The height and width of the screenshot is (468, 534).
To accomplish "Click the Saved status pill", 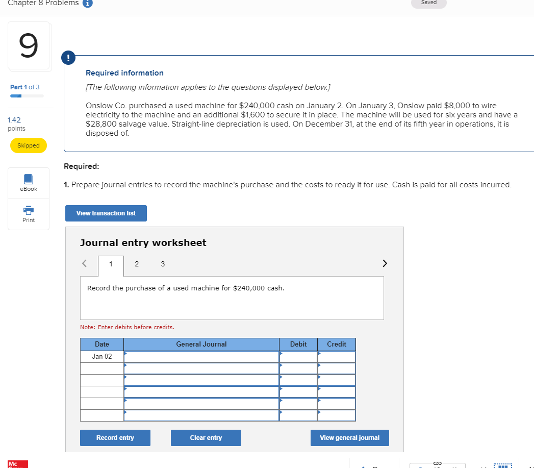I will click(429, 3).
